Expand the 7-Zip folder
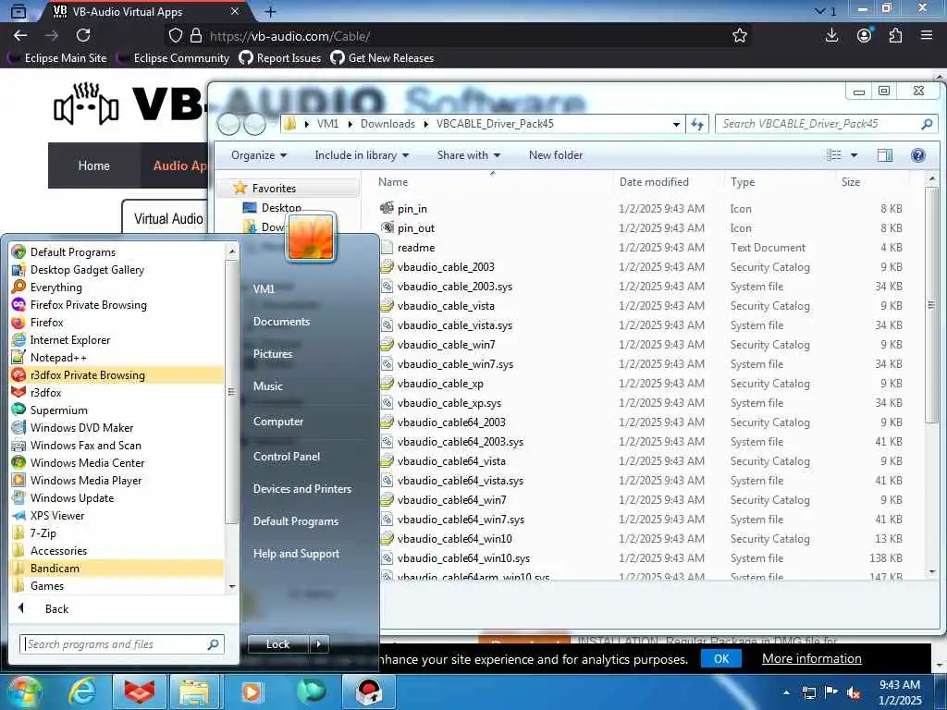 [x=43, y=532]
